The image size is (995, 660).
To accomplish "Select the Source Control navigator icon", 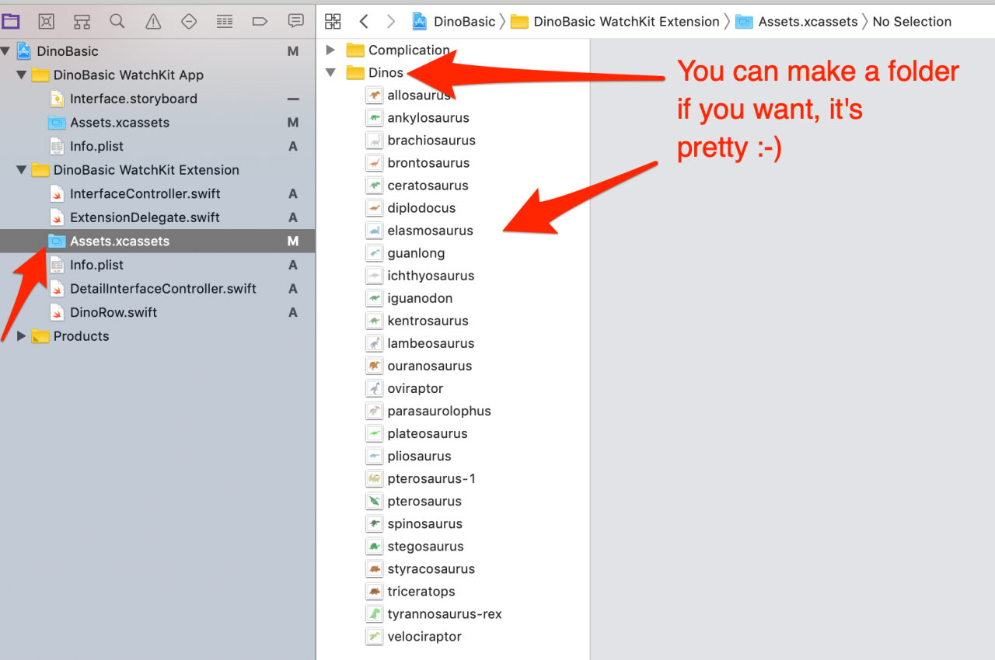I will (47, 21).
